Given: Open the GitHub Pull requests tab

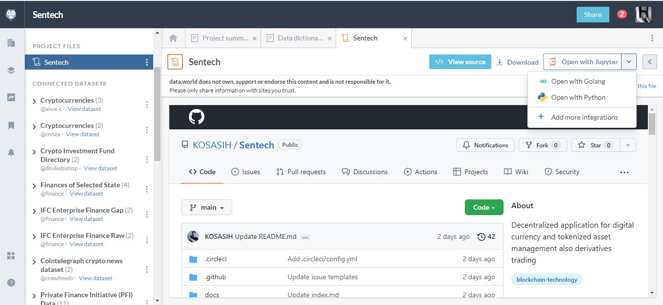Looking at the screenshot, I should click(x=301, y=172).
